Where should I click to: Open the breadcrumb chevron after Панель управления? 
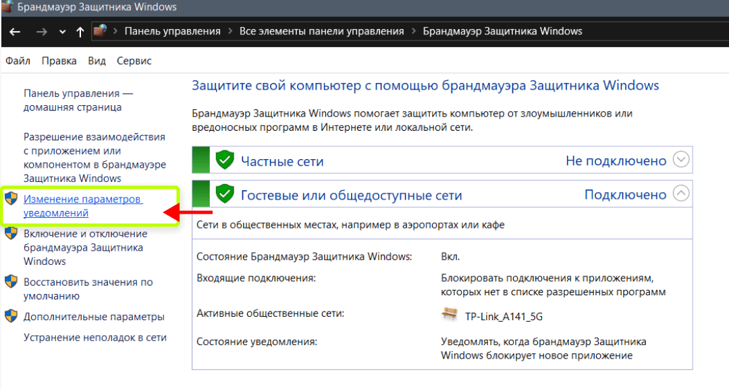click(x=230, y=31)
